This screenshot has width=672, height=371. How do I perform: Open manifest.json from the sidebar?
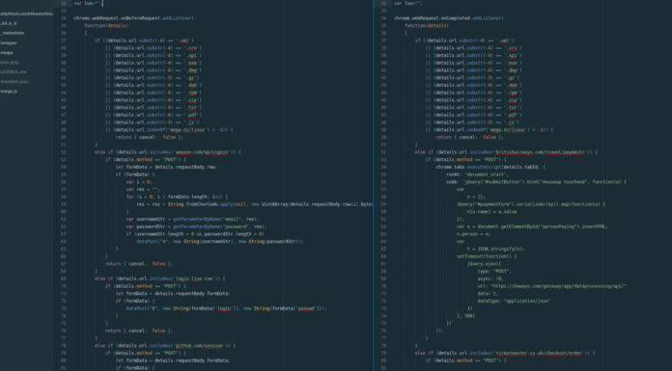[14, 81]
